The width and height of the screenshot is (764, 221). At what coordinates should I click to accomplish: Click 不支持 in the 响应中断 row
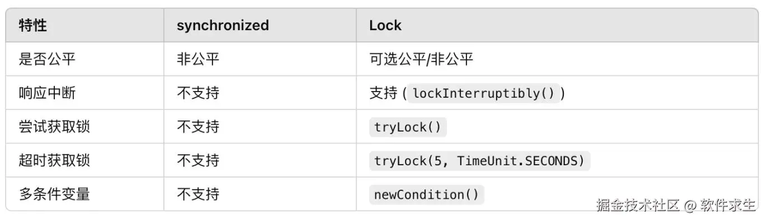[x=198, y=93]
